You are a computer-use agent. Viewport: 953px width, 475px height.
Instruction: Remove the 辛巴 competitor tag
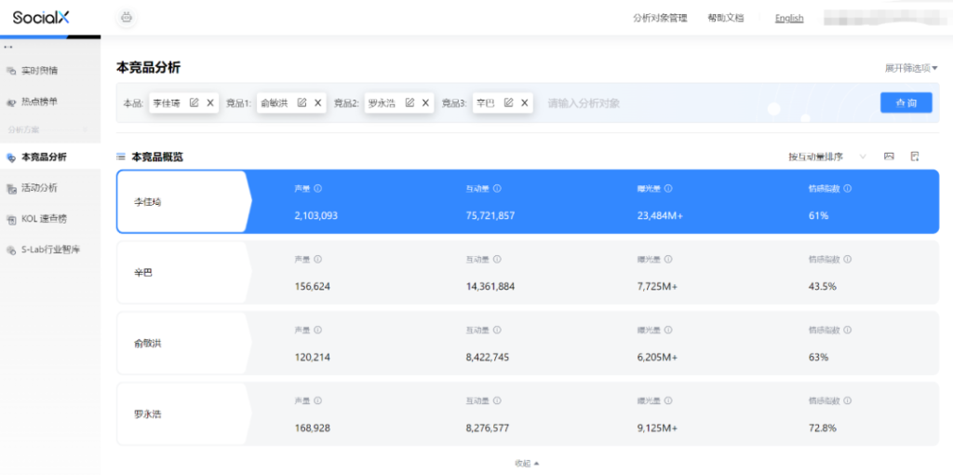[525, 102]
